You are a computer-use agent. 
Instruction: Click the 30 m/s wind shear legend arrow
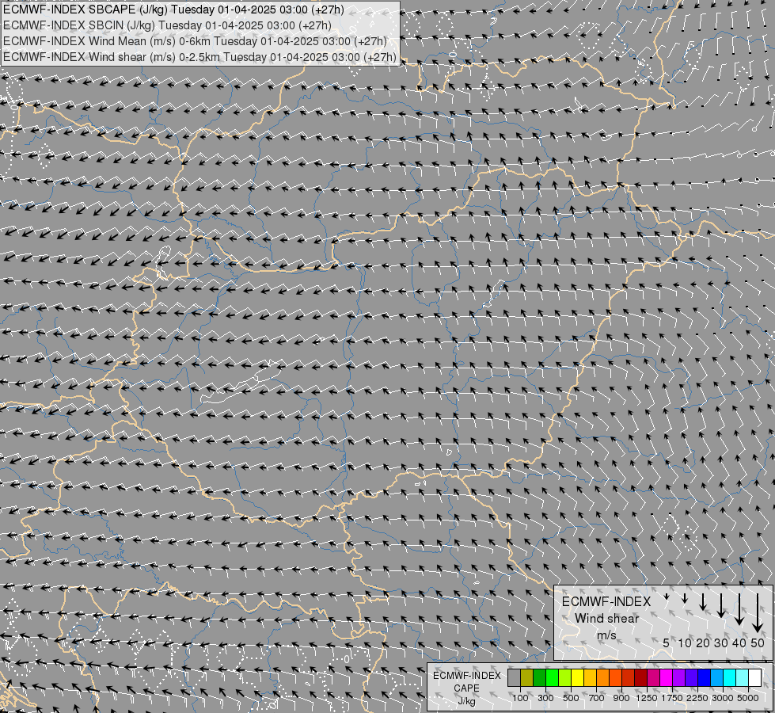coord(721,605)
